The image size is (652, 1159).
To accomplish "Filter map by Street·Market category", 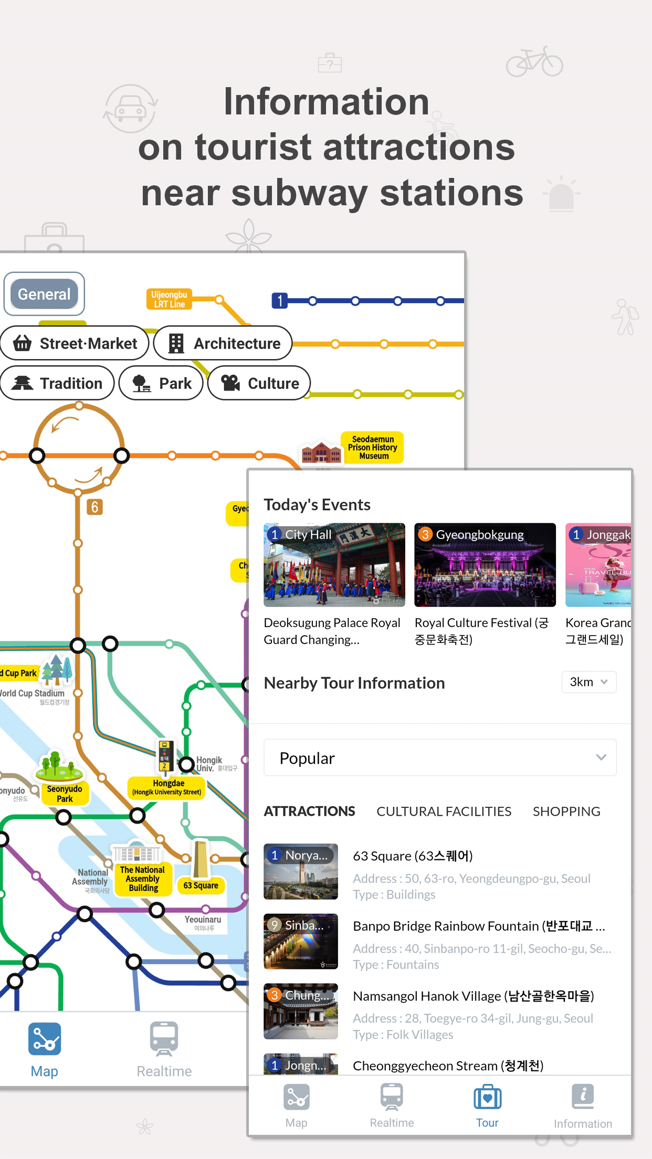I will pos(75,343).
